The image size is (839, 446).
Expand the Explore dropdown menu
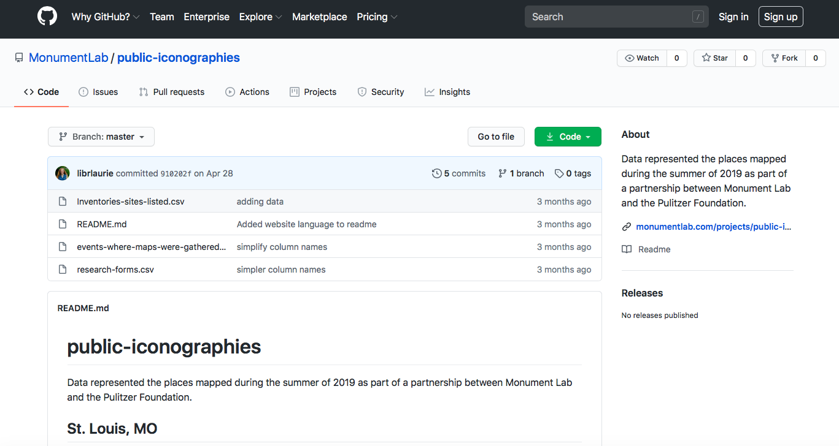coord(261,17)
